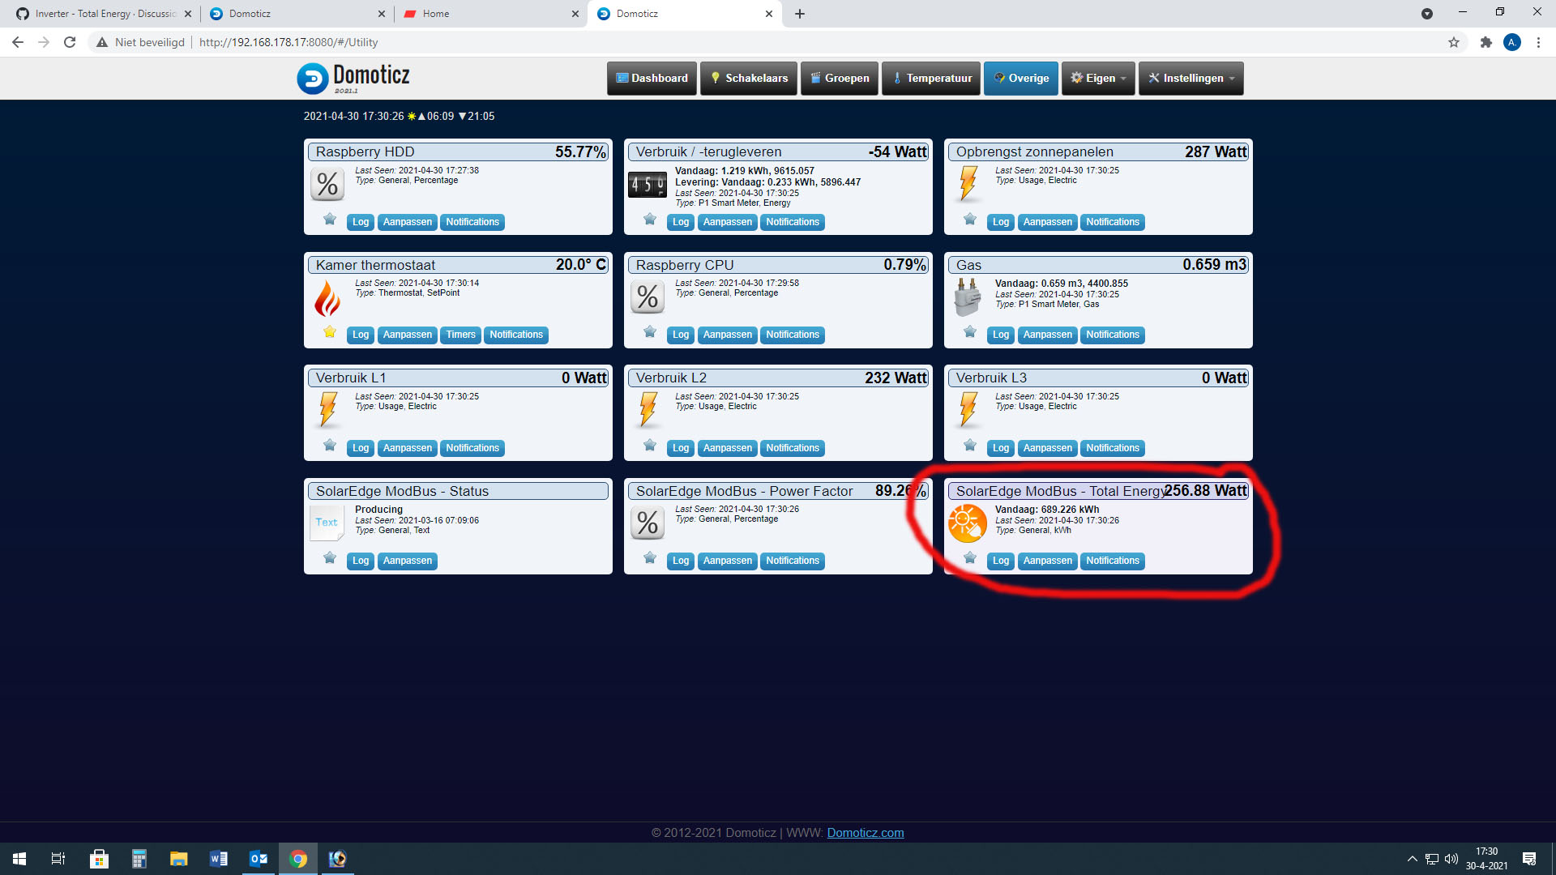This screenshot has width=1556, height=875.
Task: Open the Domoticz.com footer link
Action: (x=865, y=833)
